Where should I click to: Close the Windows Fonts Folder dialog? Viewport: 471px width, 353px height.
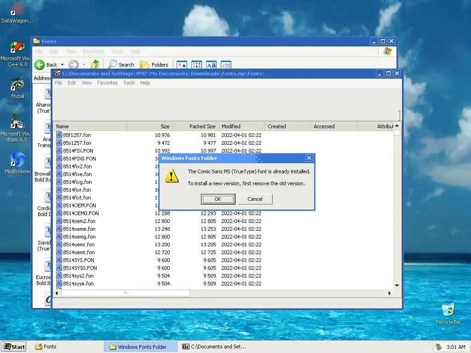[309, 158]
